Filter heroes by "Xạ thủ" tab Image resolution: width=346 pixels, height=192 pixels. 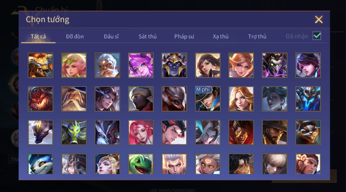tap(221, 36)
